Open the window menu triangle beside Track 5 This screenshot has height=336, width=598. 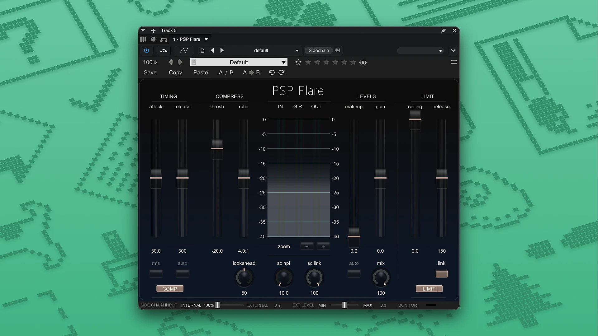pyautogui.click(x=143, y=30)
